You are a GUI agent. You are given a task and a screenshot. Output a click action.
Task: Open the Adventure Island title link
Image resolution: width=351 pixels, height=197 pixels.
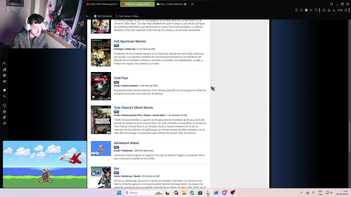(x=126, y=143)
